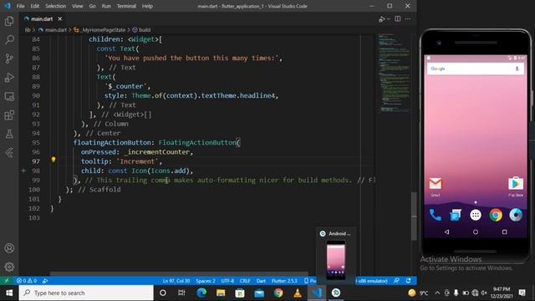
Task: Open Microsoft Edge from the taskbar
Action: [x=201, y=293]
